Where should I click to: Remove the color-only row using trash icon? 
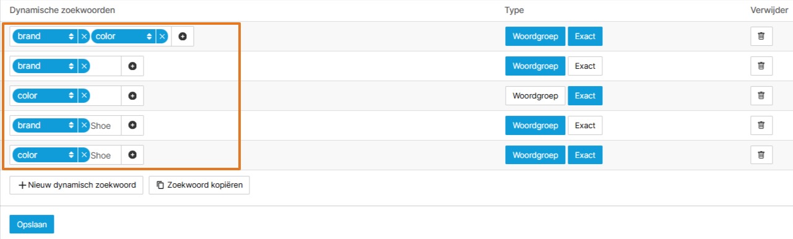(761, 96)
